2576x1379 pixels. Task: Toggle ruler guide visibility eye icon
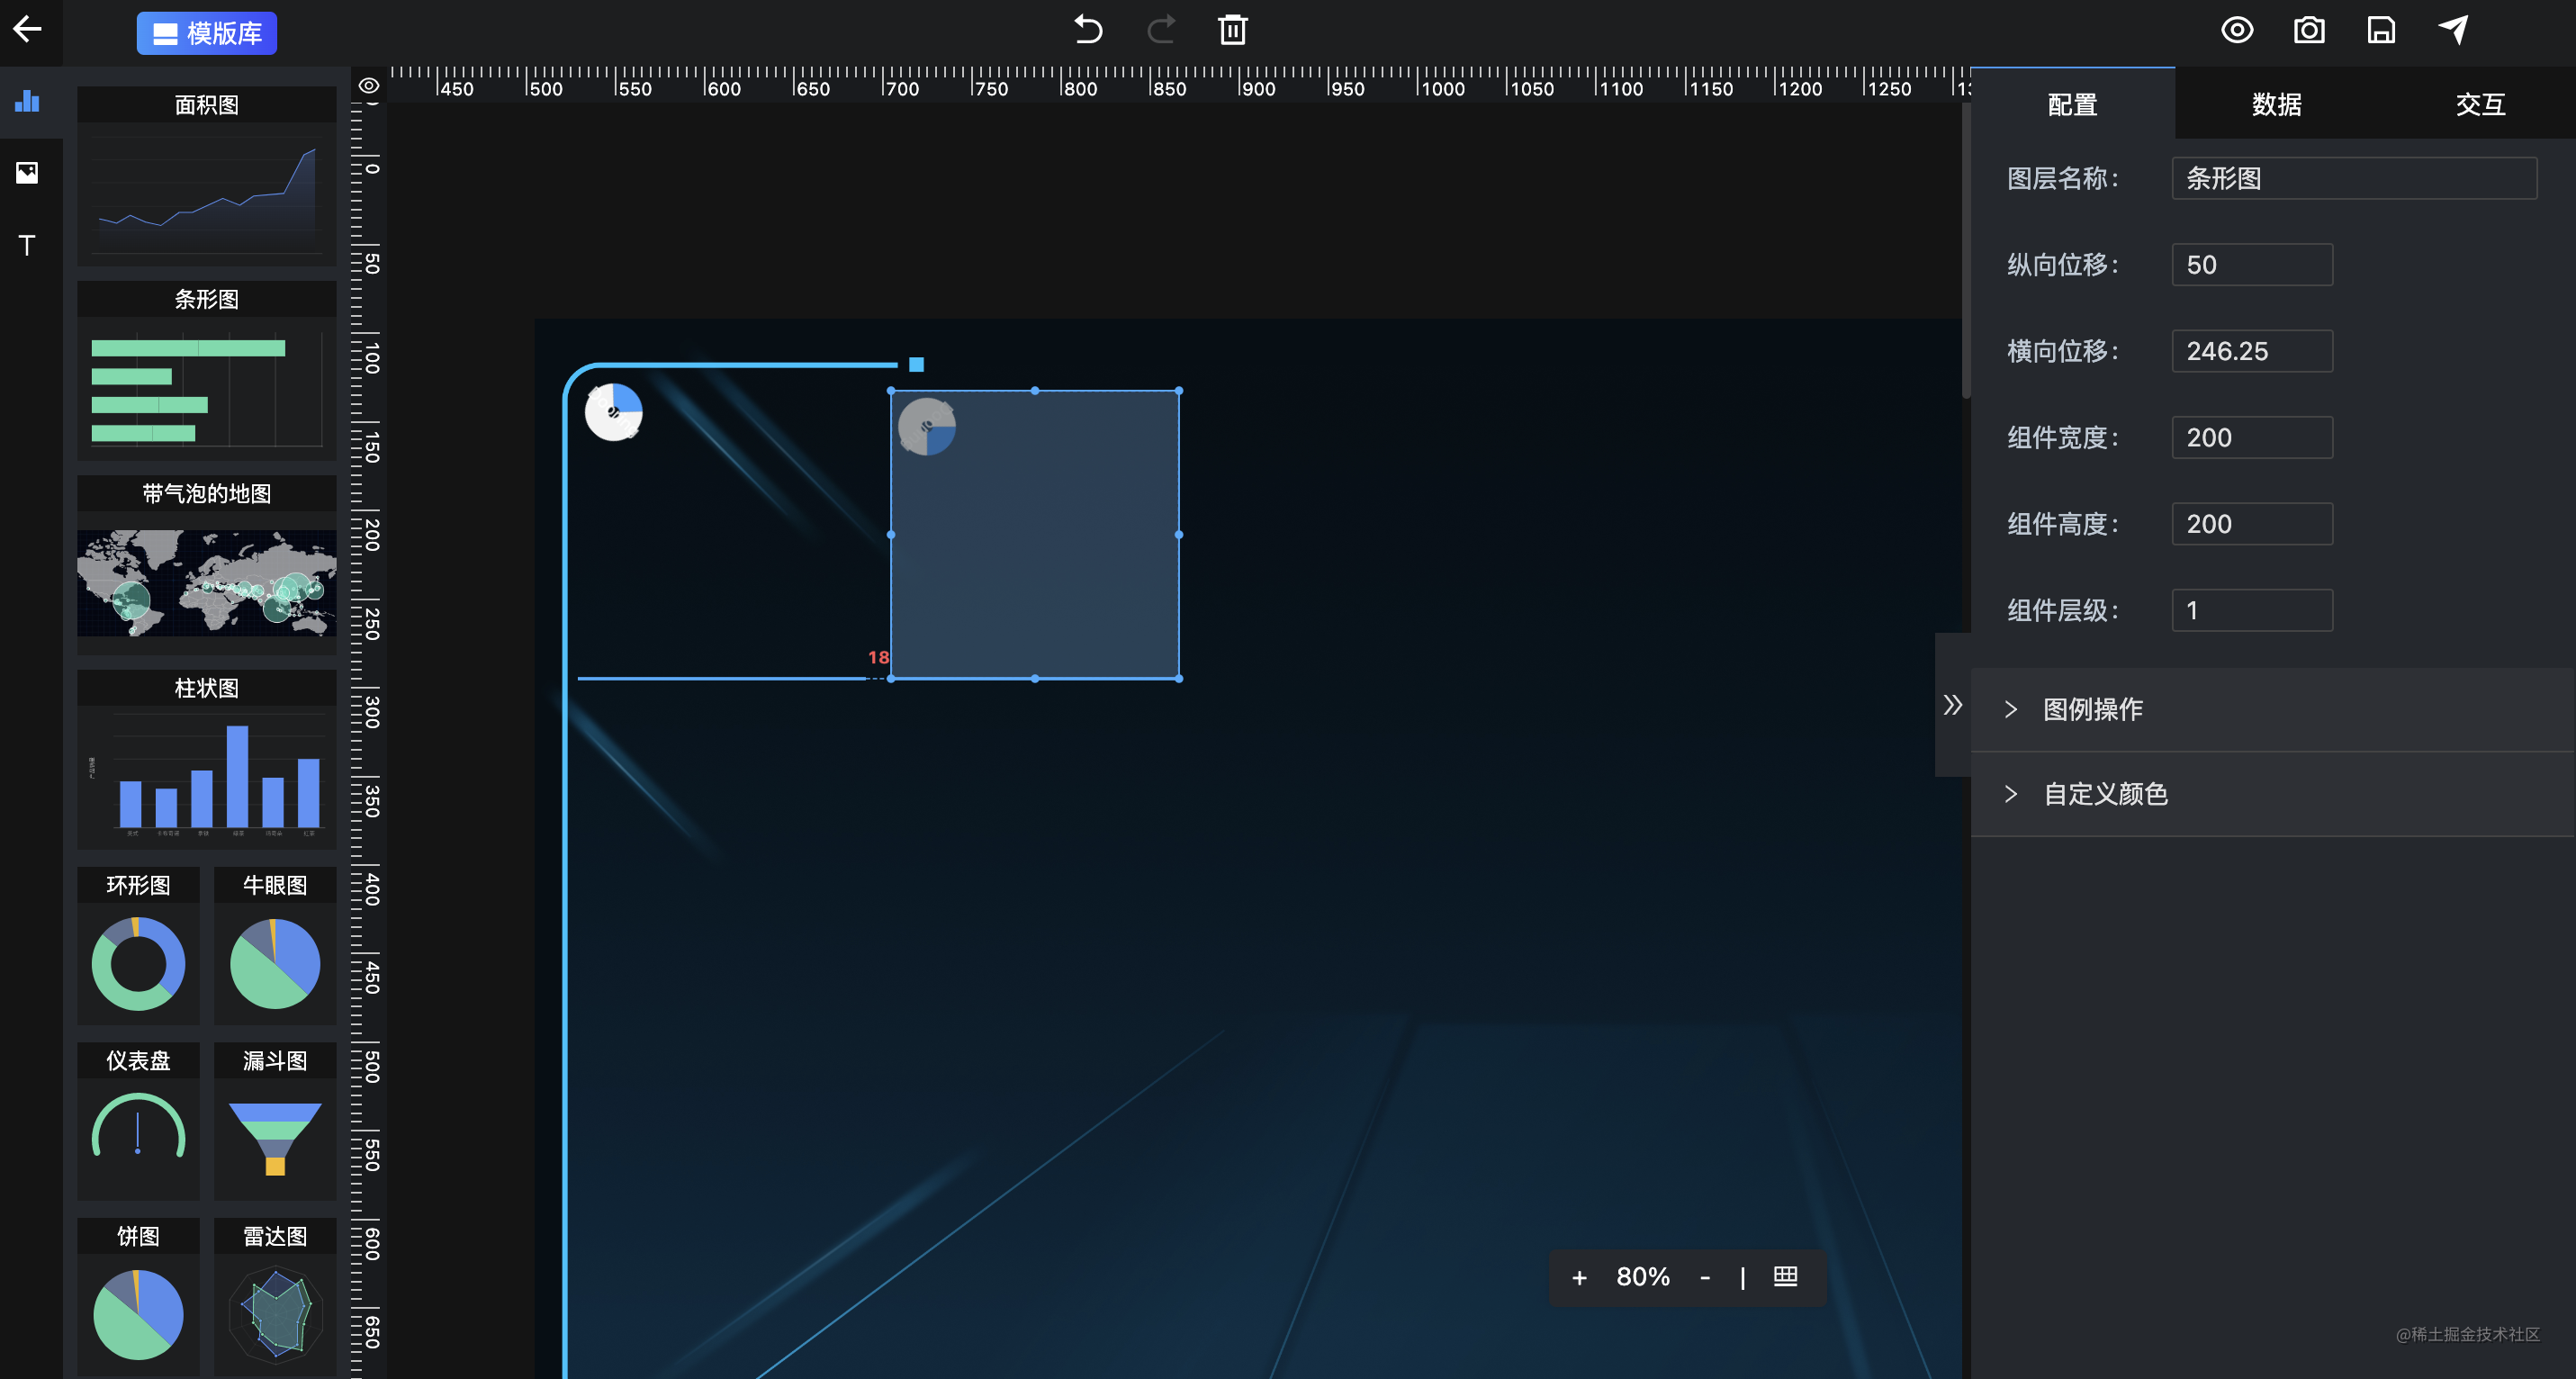[x=369, y=86]
